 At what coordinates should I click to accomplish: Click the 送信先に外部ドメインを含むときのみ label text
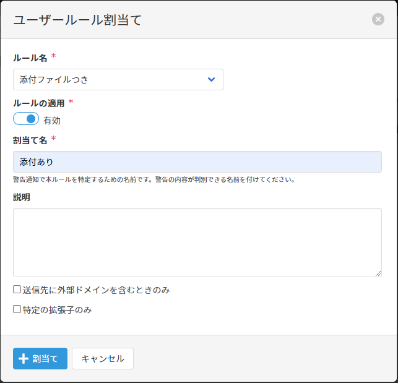pos(96,290)
